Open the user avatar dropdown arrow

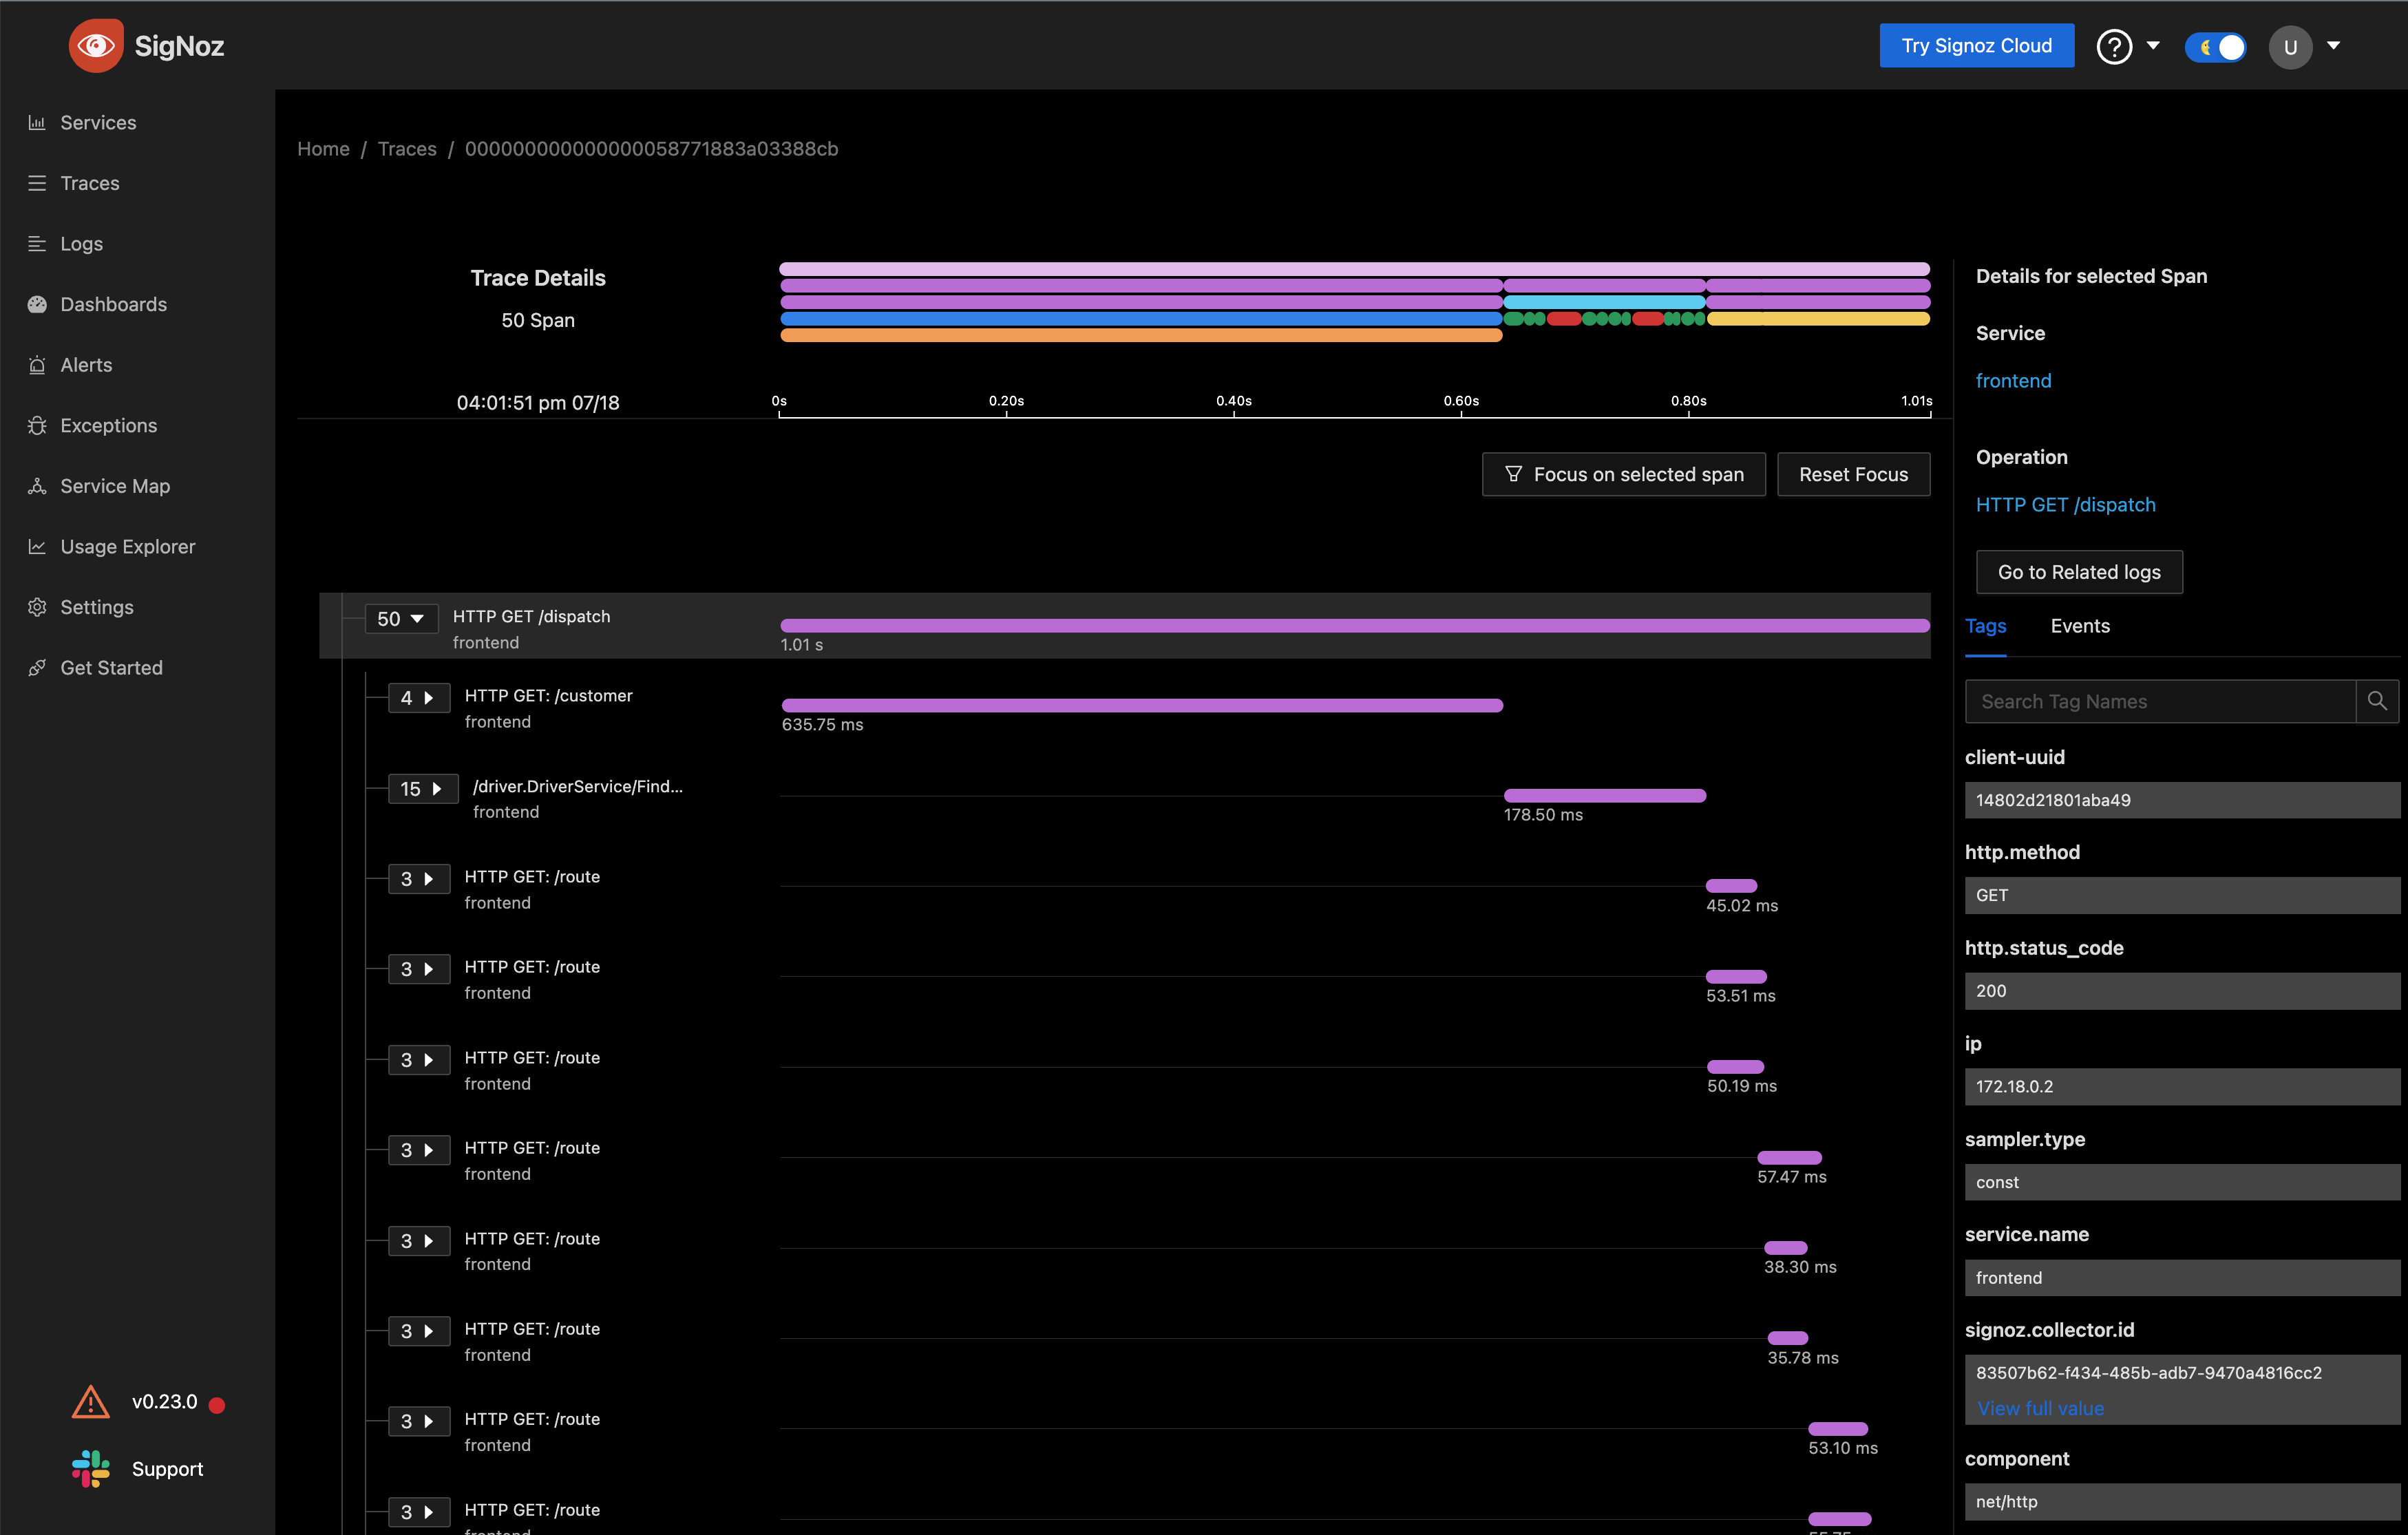pos(2333,46)
